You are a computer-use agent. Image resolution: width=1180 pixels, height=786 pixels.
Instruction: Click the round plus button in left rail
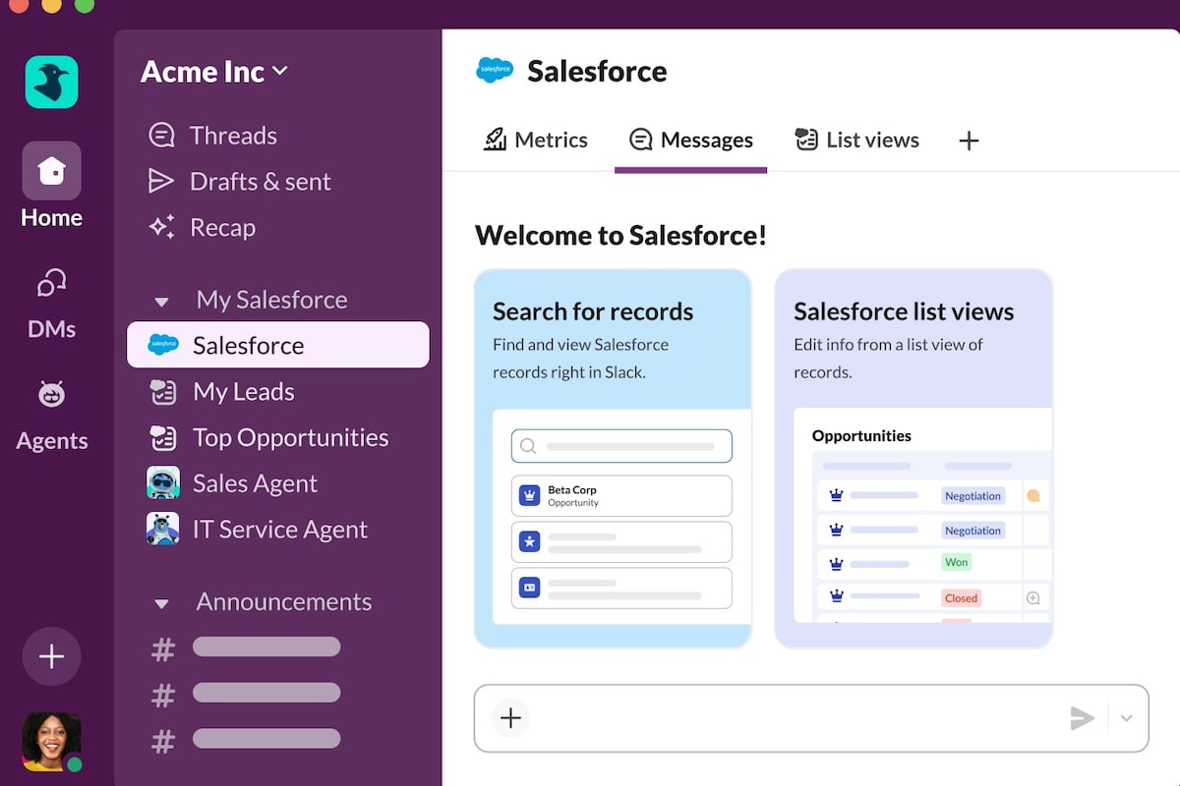coord(51,656)
